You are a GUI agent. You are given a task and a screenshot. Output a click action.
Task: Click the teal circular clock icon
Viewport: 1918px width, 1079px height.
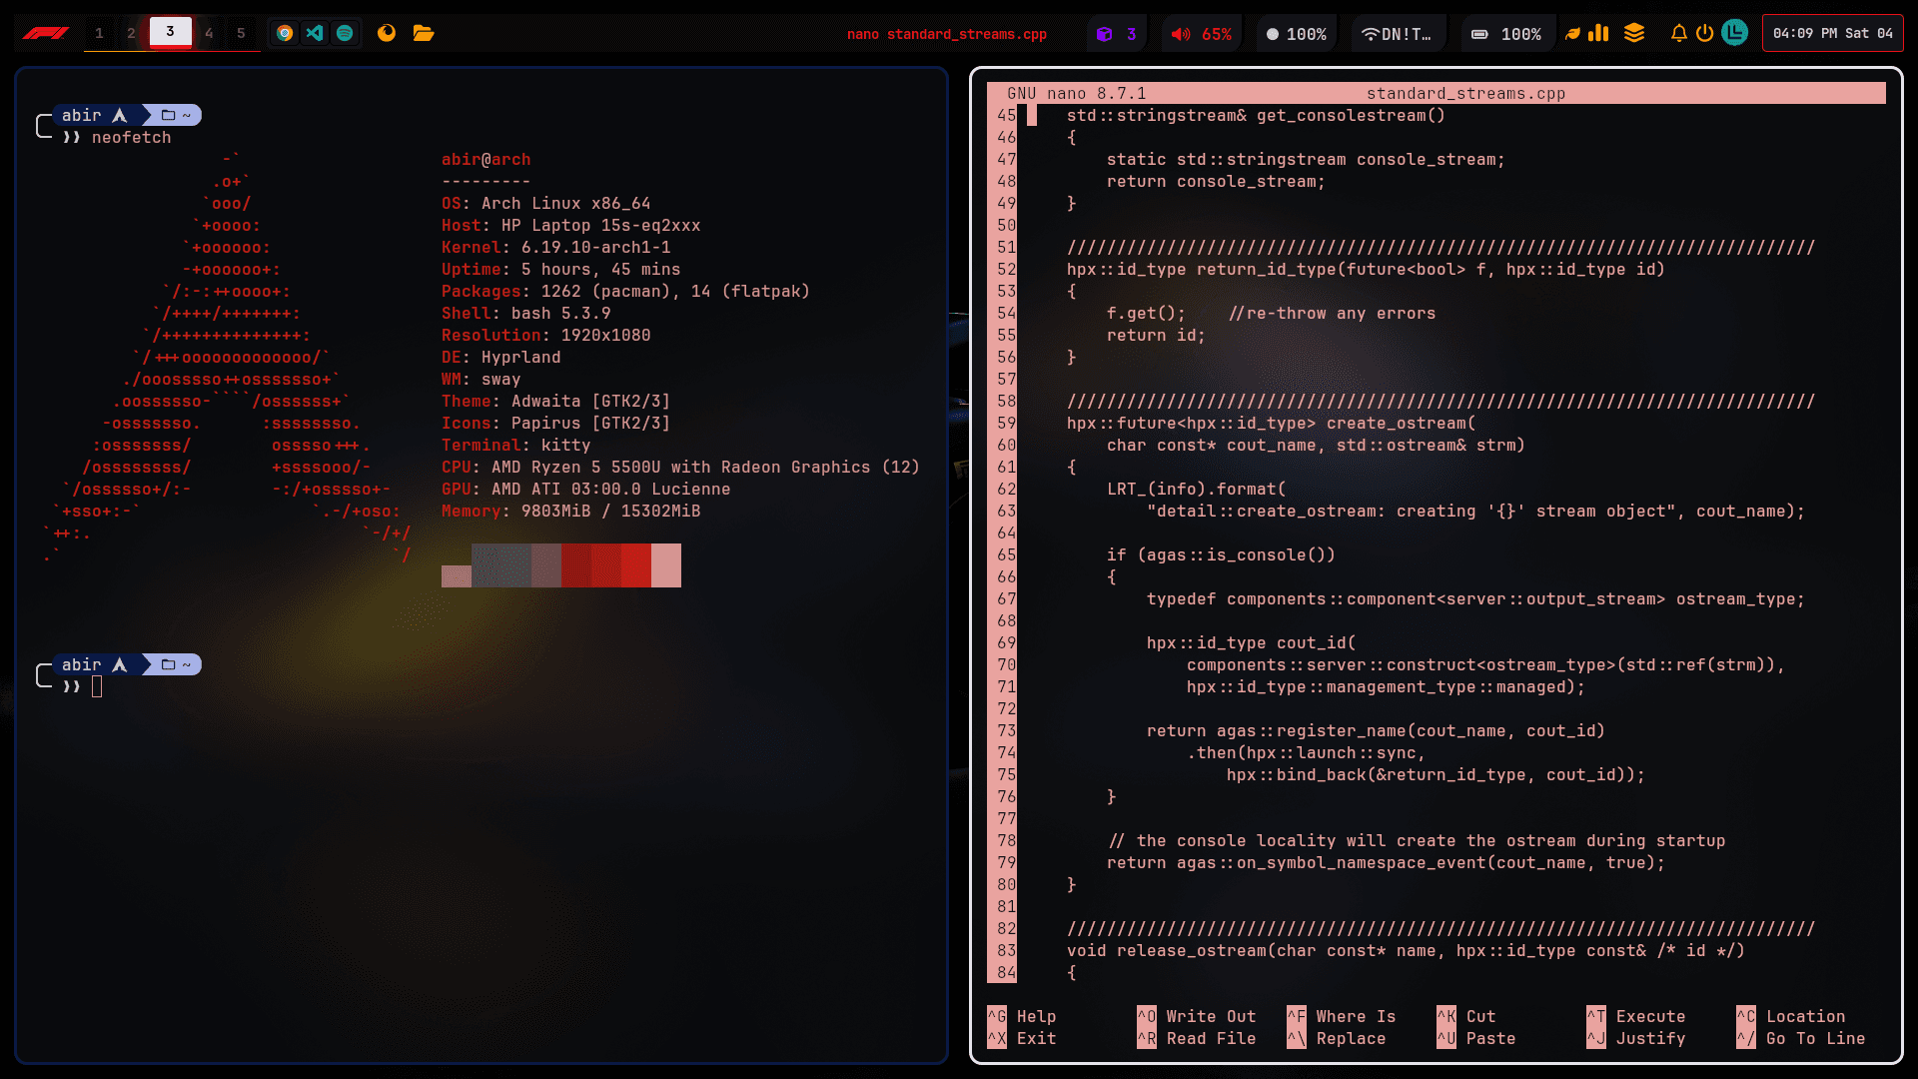[1735, 33]
